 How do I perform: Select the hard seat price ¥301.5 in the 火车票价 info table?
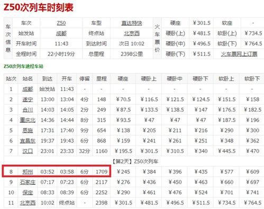pos(202,23)
